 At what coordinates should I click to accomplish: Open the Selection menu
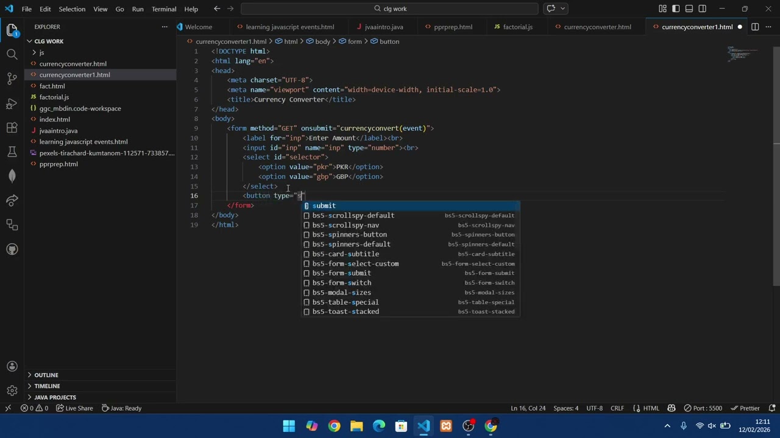[x=72, y=9]
